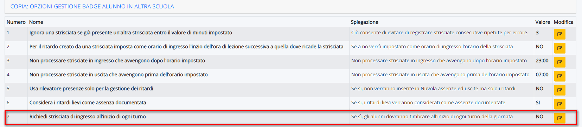Image resolution: width=582 pixels, height=127 pixels.
Task: Open edit for option 3 value 23:00
Action: pos(559,62)
